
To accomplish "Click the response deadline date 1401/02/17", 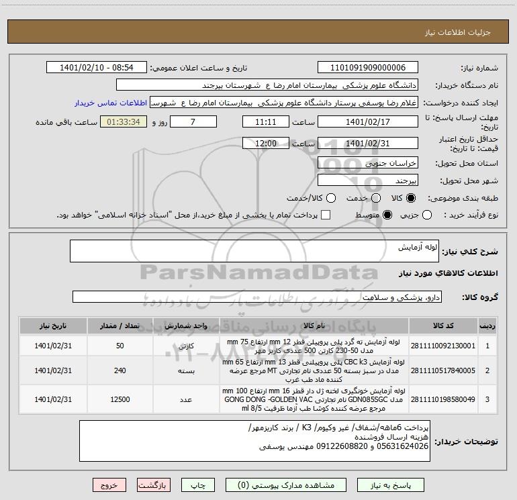I will click(x=368, y=121).
